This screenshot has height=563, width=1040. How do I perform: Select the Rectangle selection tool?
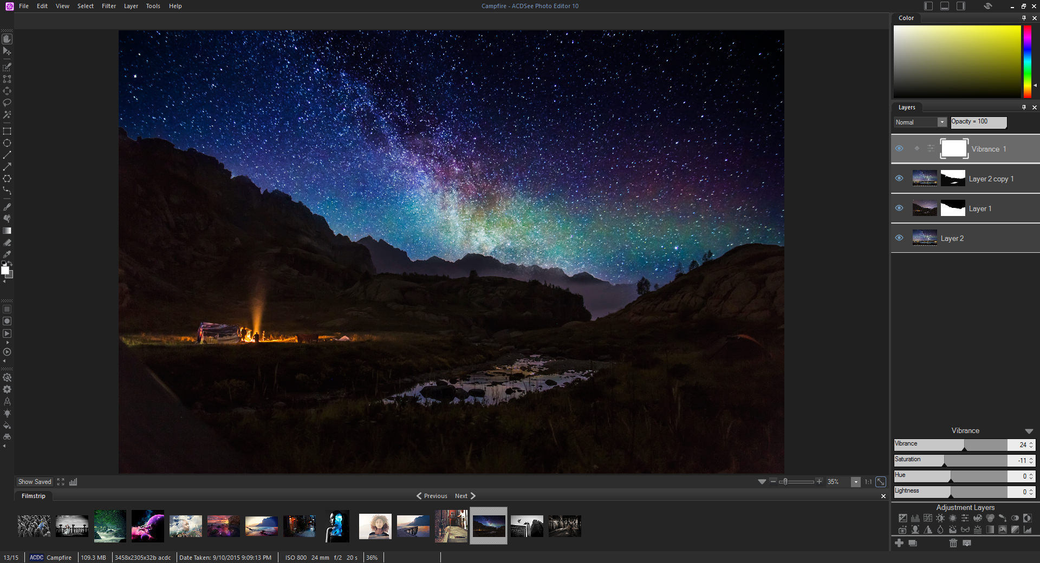point(7,131)
